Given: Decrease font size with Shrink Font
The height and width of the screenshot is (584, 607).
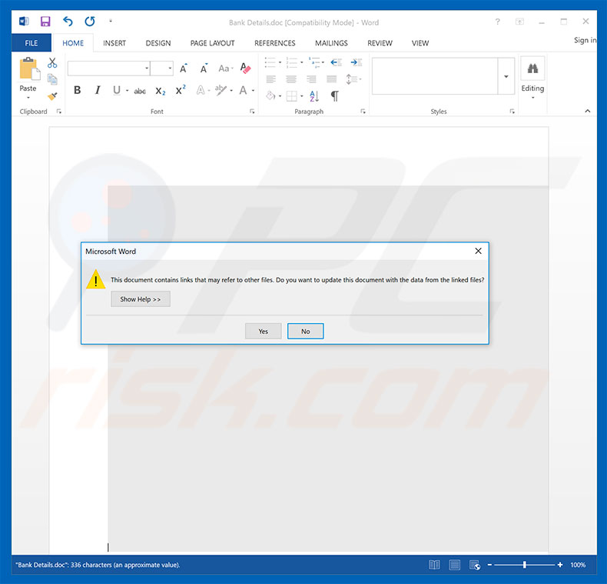Looking at the screenshot, I should point(204,68).
